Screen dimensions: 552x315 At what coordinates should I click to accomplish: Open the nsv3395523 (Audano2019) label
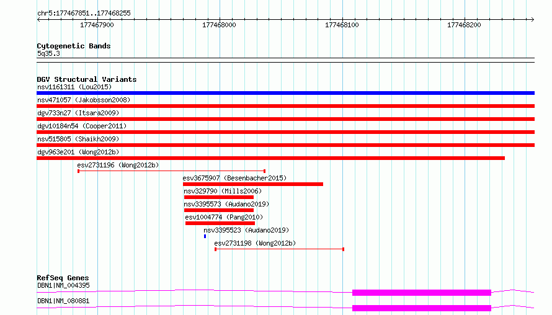click(x=246, y=230)
